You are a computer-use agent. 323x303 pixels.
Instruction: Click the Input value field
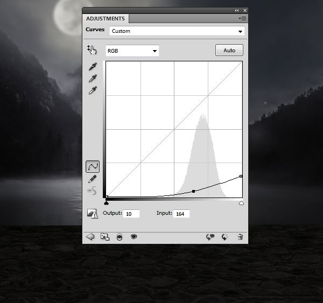click(181, 214)
